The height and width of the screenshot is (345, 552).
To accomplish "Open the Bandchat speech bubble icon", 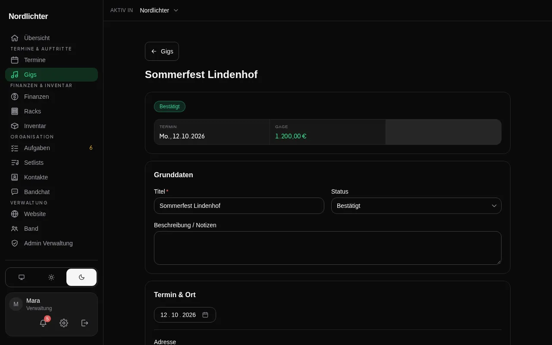I will click(15, 192).
